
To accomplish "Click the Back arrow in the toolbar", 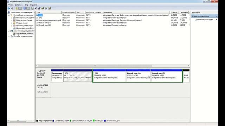I will tap(9, 8).
